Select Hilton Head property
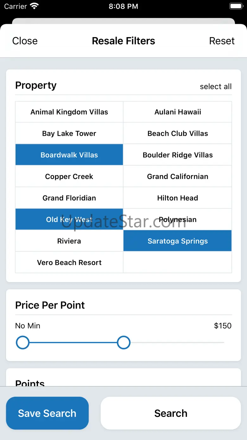The image size is (247, 440). click(x=177, y=198)
